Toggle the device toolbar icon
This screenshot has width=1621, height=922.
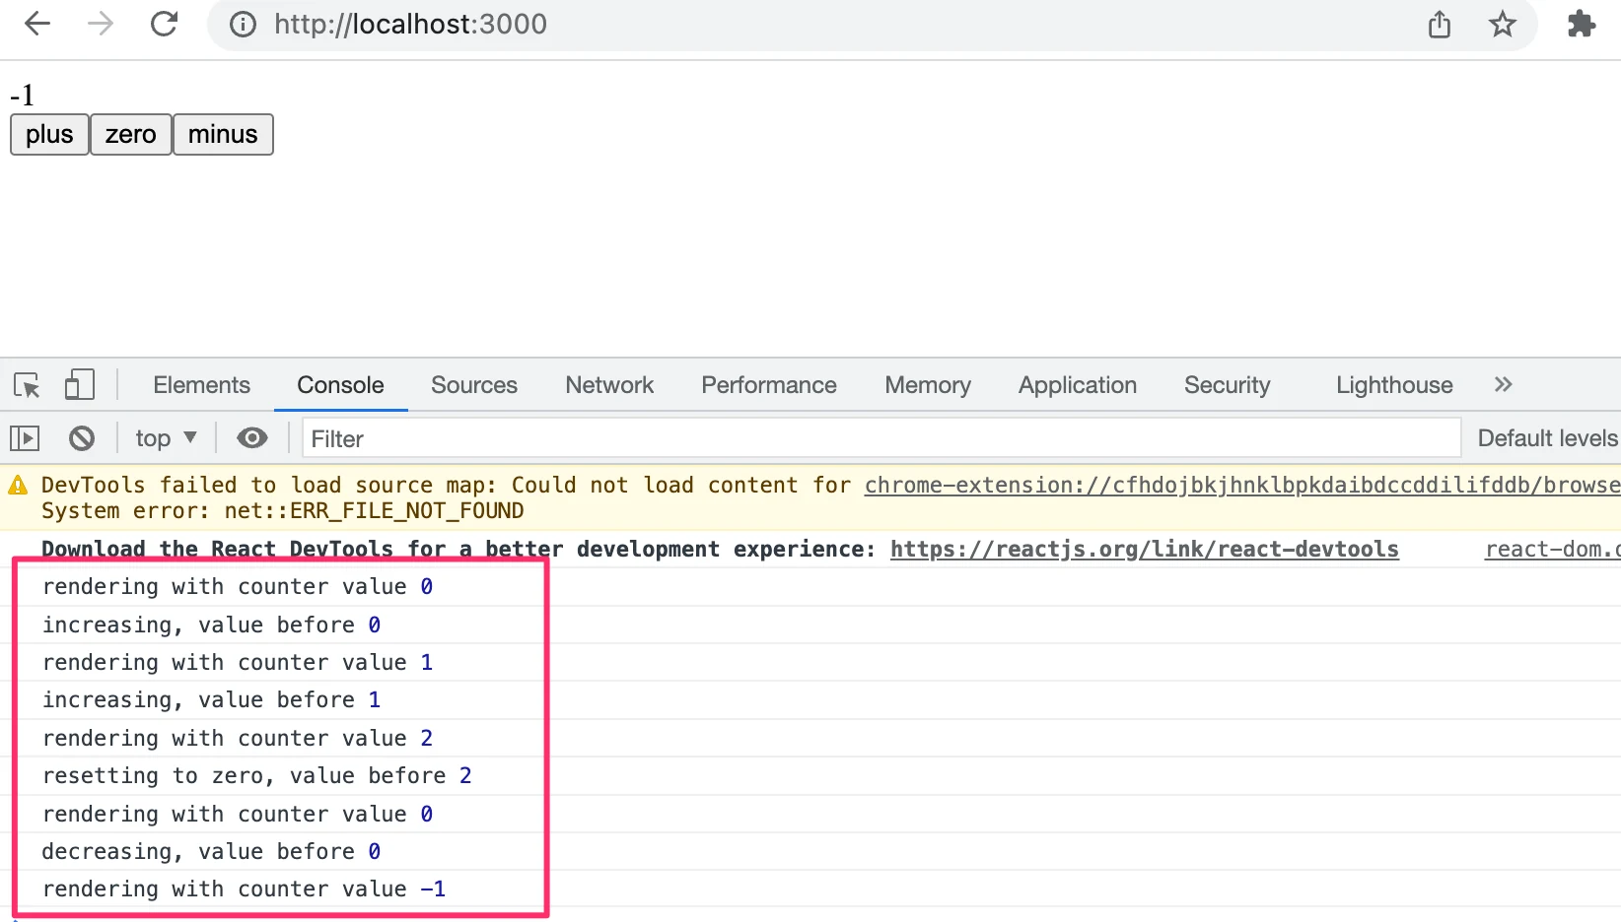pos(80,385)
